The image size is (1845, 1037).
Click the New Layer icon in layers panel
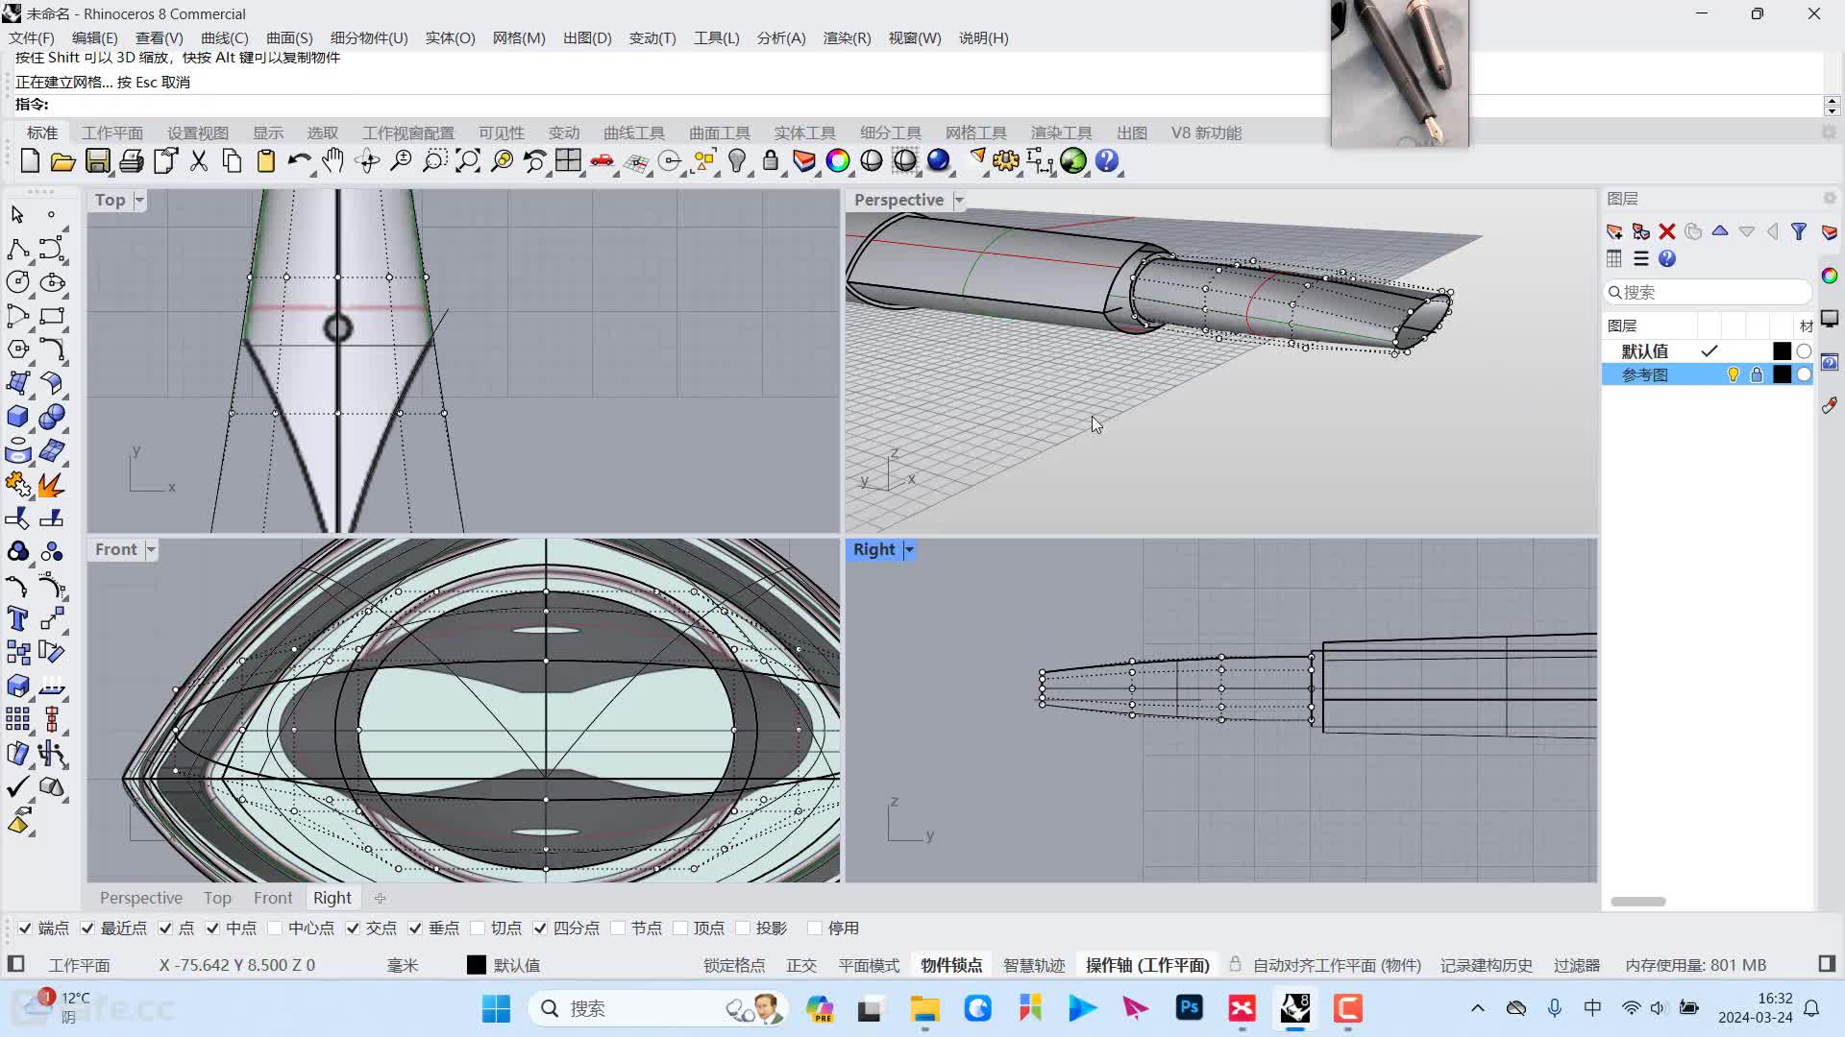coord(1614,231)
